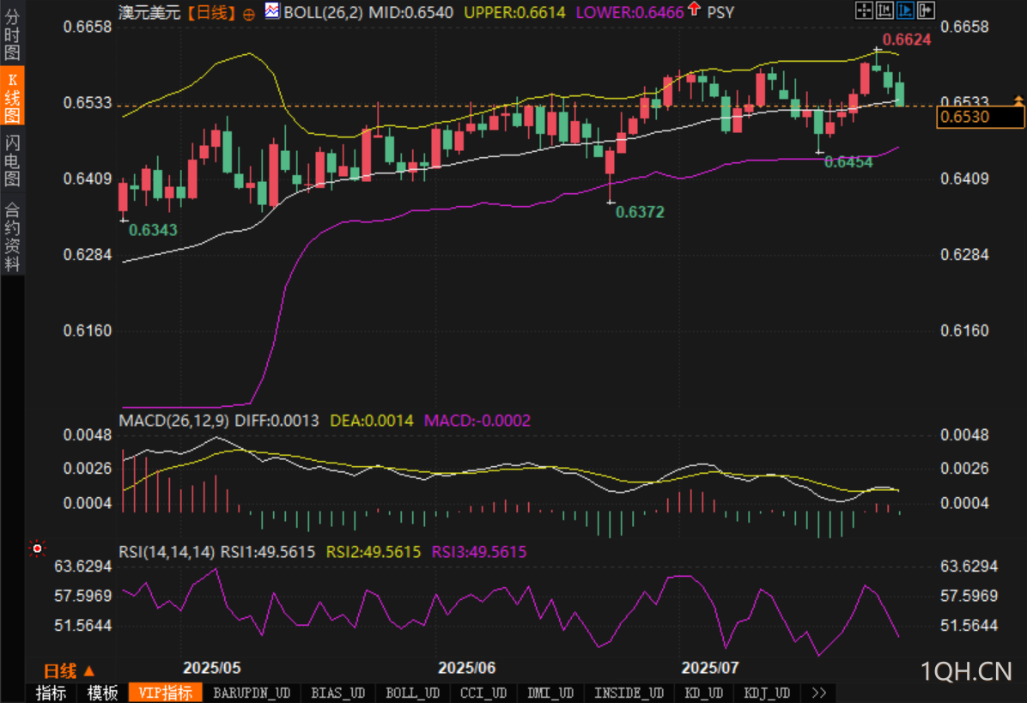
Task: Click the shift-right panel icon
Action: (x=927, y=9)
